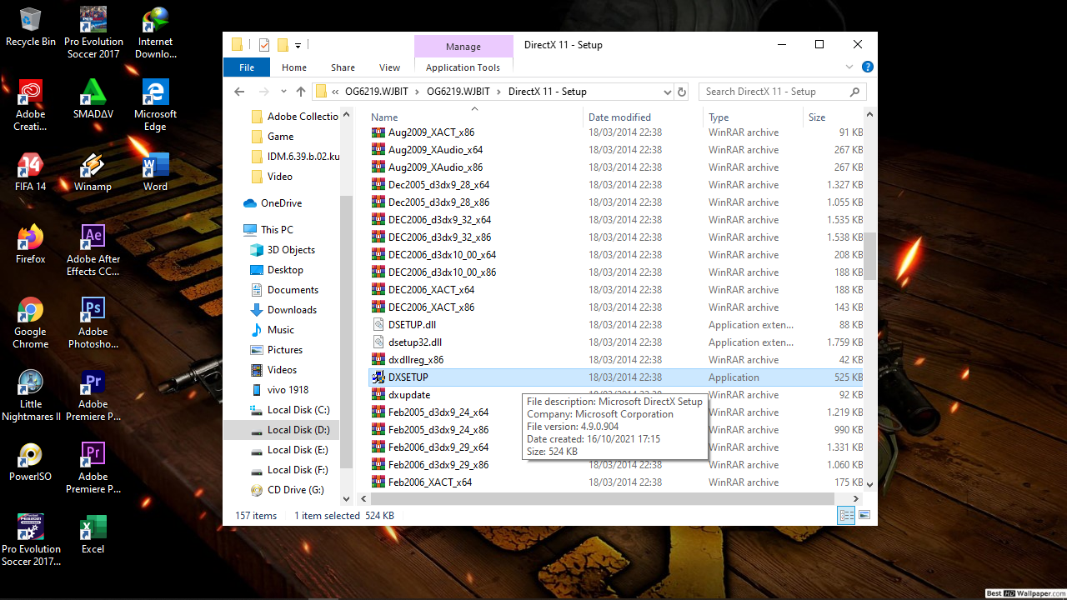Open CD Drive (G:) in sidebar

click(x=295, y=490)
